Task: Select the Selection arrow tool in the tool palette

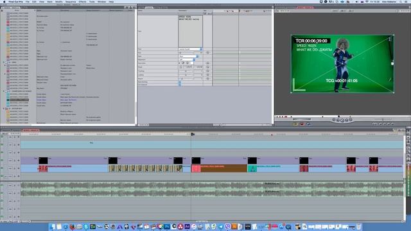Action: point(408,130)
